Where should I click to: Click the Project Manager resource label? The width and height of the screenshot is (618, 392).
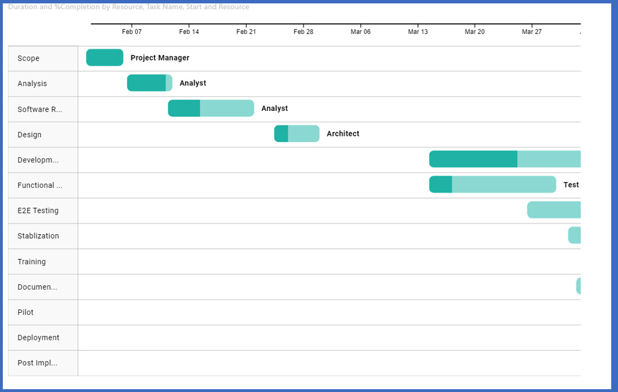(x=160, y=58)
